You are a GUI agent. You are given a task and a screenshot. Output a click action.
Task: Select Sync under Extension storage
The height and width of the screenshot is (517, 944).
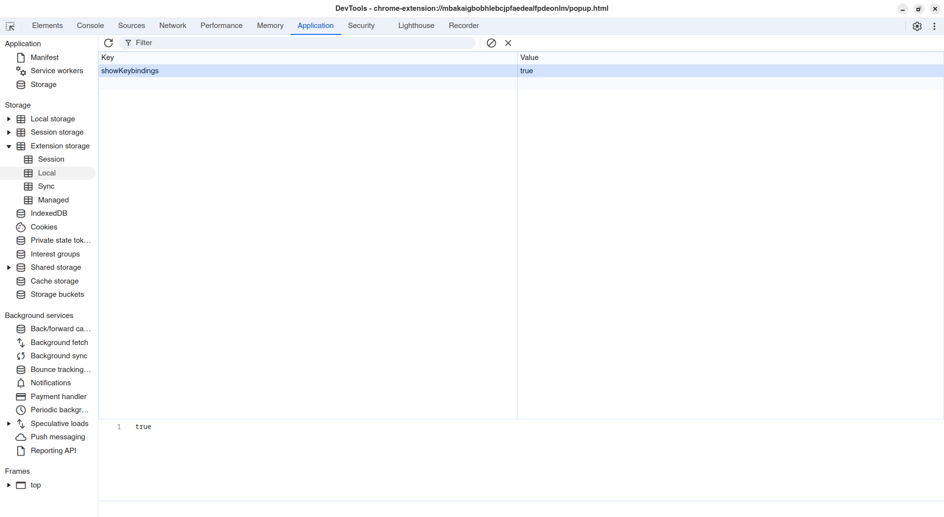tap(46, 186)
